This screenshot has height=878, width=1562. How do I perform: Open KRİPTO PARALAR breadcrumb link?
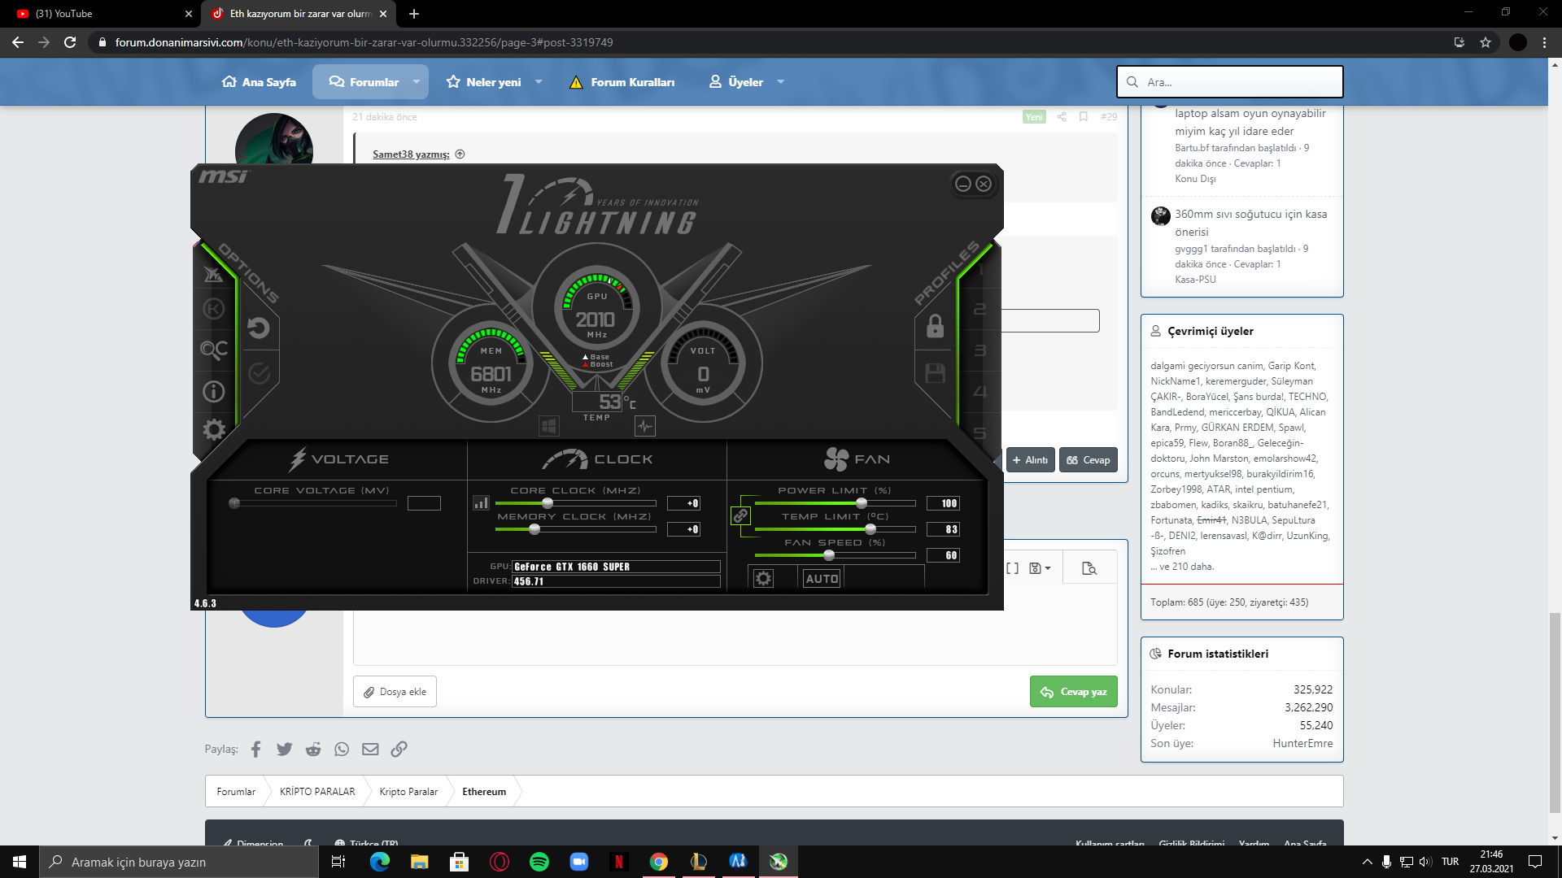tap(317, 792)
